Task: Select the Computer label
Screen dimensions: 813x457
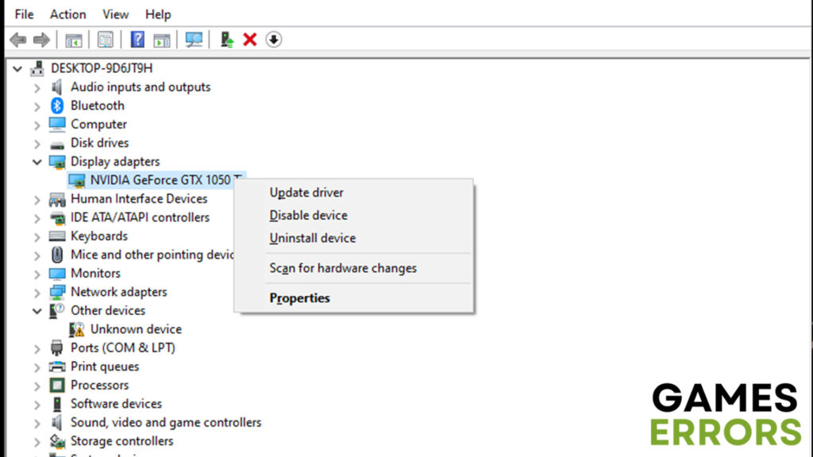Action: point(98,125)
